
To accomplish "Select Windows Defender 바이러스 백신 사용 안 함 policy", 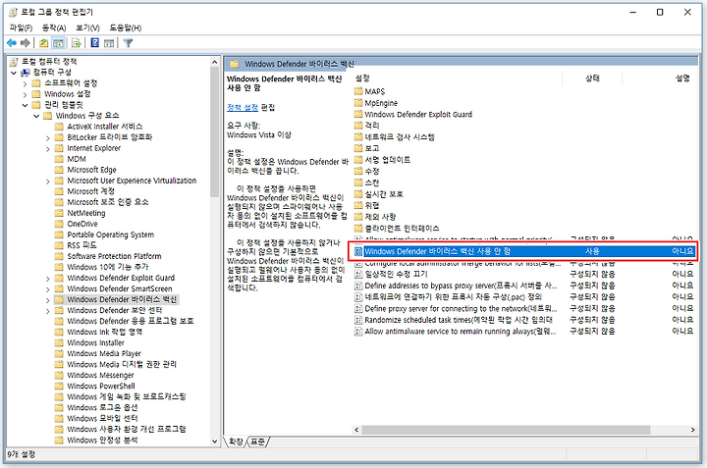I will 522,251.
